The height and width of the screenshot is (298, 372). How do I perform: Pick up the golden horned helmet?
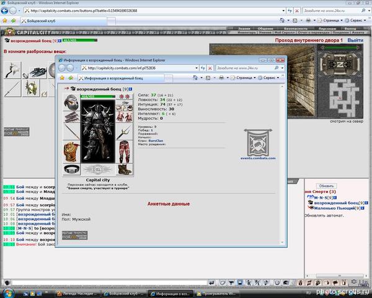(x=31, y=88)
